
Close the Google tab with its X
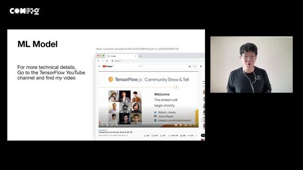coord(135,56)
